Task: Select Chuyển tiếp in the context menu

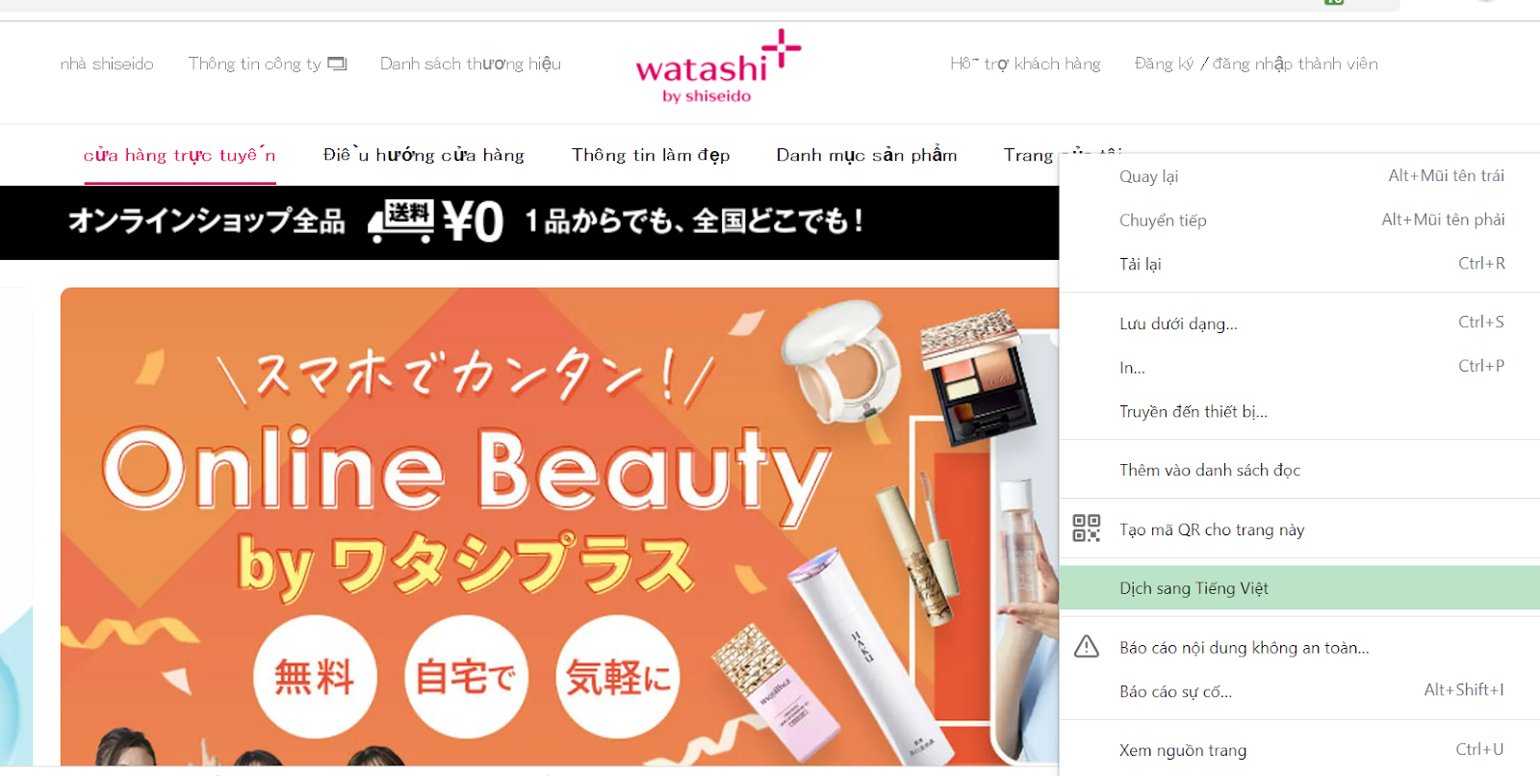Action: [x=1299, y=220]
